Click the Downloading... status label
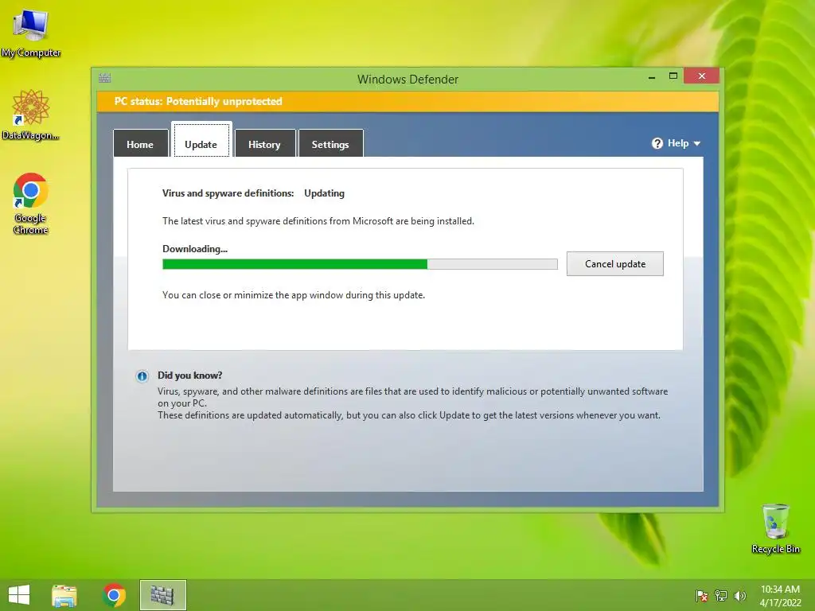Viewport: 815px width, 611px height. coord(195,249)
